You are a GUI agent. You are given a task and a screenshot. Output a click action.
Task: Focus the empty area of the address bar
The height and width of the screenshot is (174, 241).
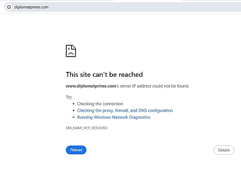(145, 7)
